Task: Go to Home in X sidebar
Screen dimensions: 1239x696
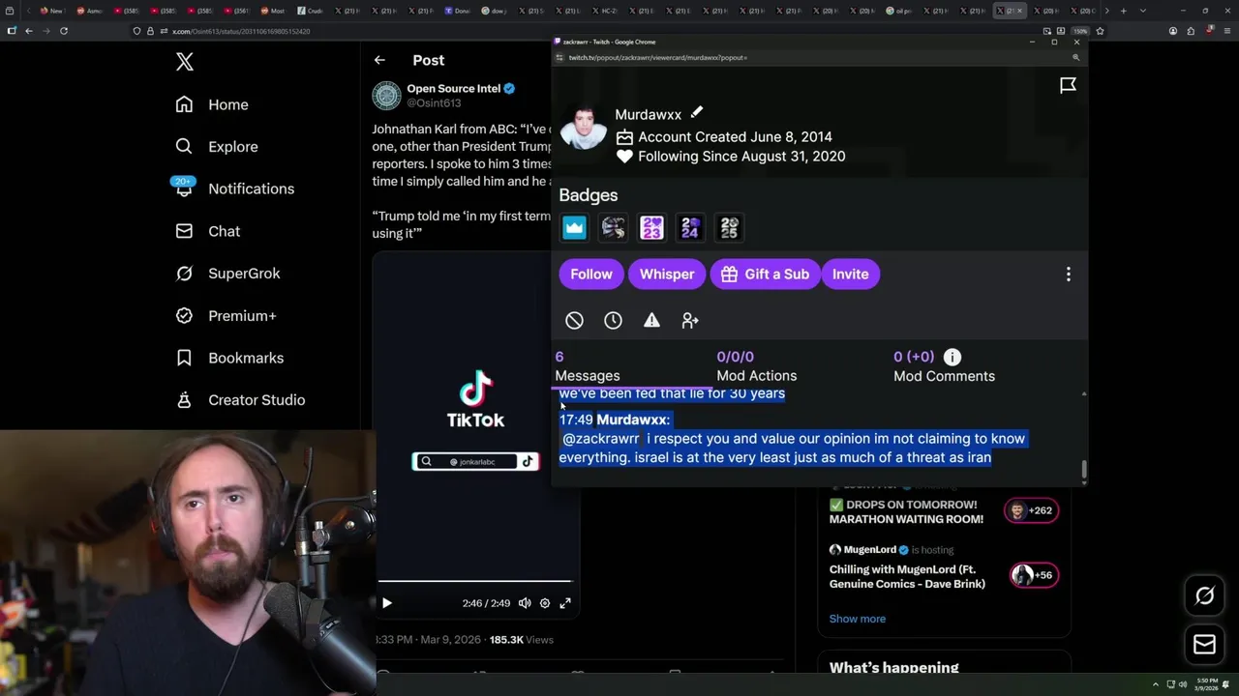Action: point(212,104)
